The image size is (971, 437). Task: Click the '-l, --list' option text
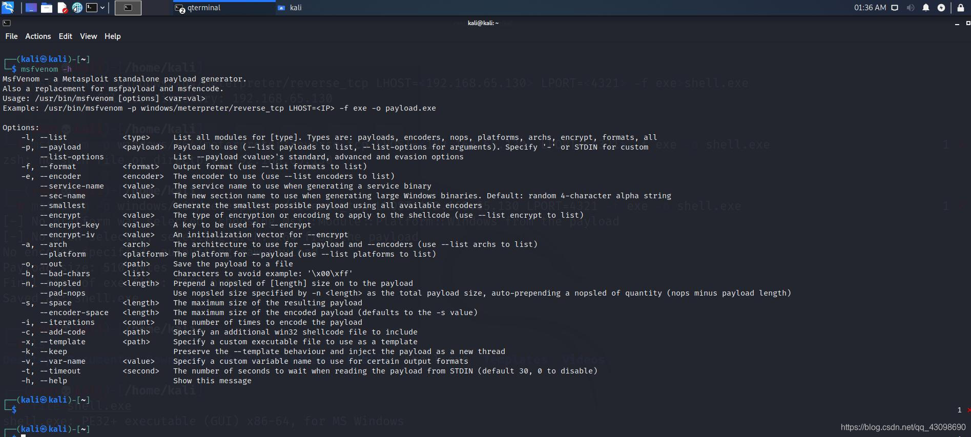pyautogui.click(x=44, y=137)
